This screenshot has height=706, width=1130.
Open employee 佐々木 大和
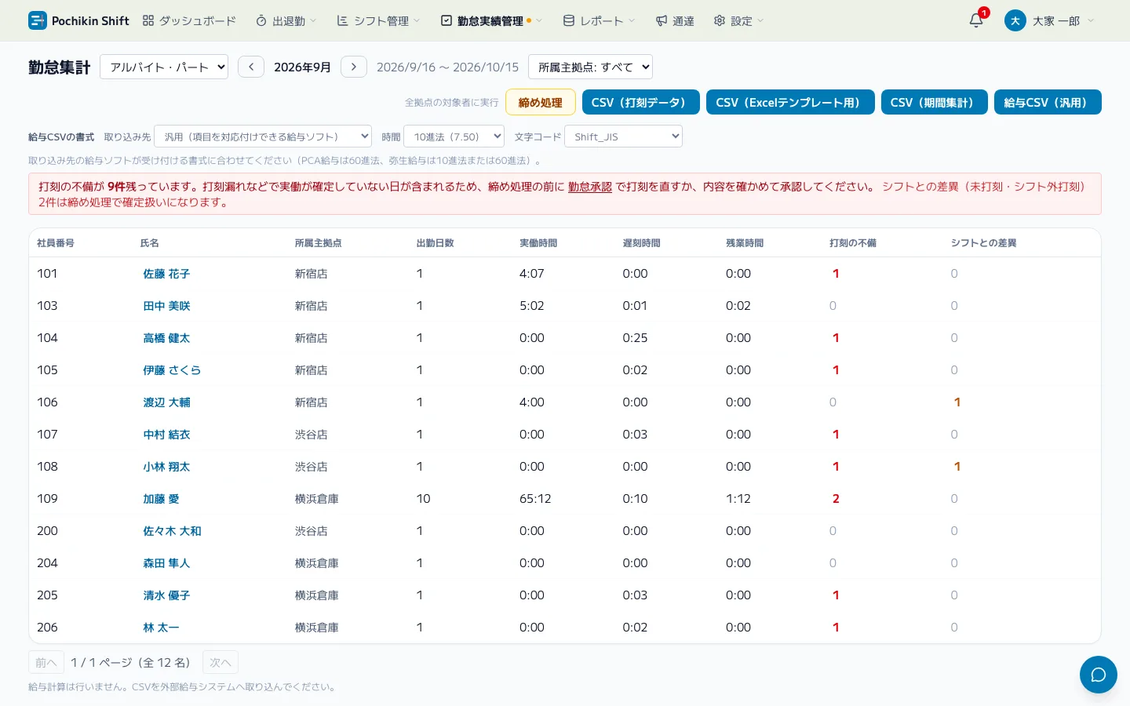coord(172,531)
